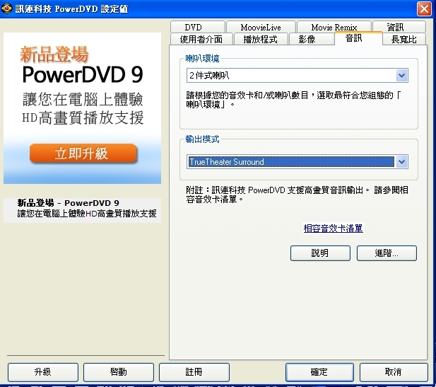
Task: Click the 說明 button
Action: coord(320,253)
